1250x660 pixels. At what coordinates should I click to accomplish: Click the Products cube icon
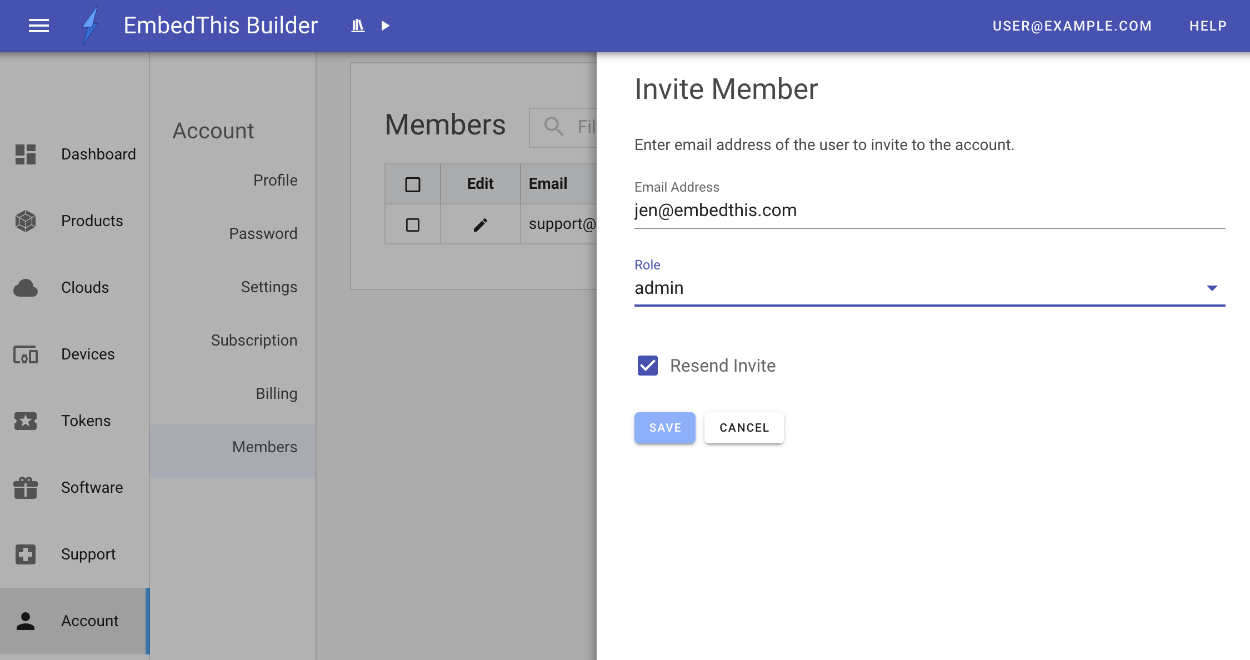(26, 221)
